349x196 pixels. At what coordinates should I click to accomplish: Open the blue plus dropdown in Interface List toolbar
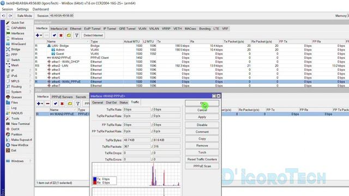[x=39, y=35]
